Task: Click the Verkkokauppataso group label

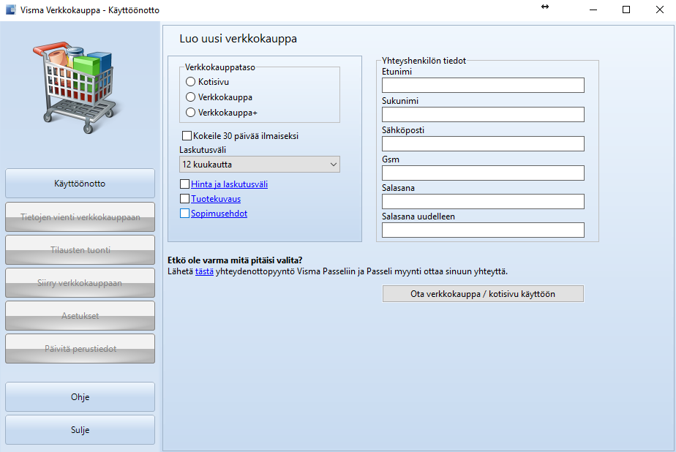Action: tap(220, 67)
